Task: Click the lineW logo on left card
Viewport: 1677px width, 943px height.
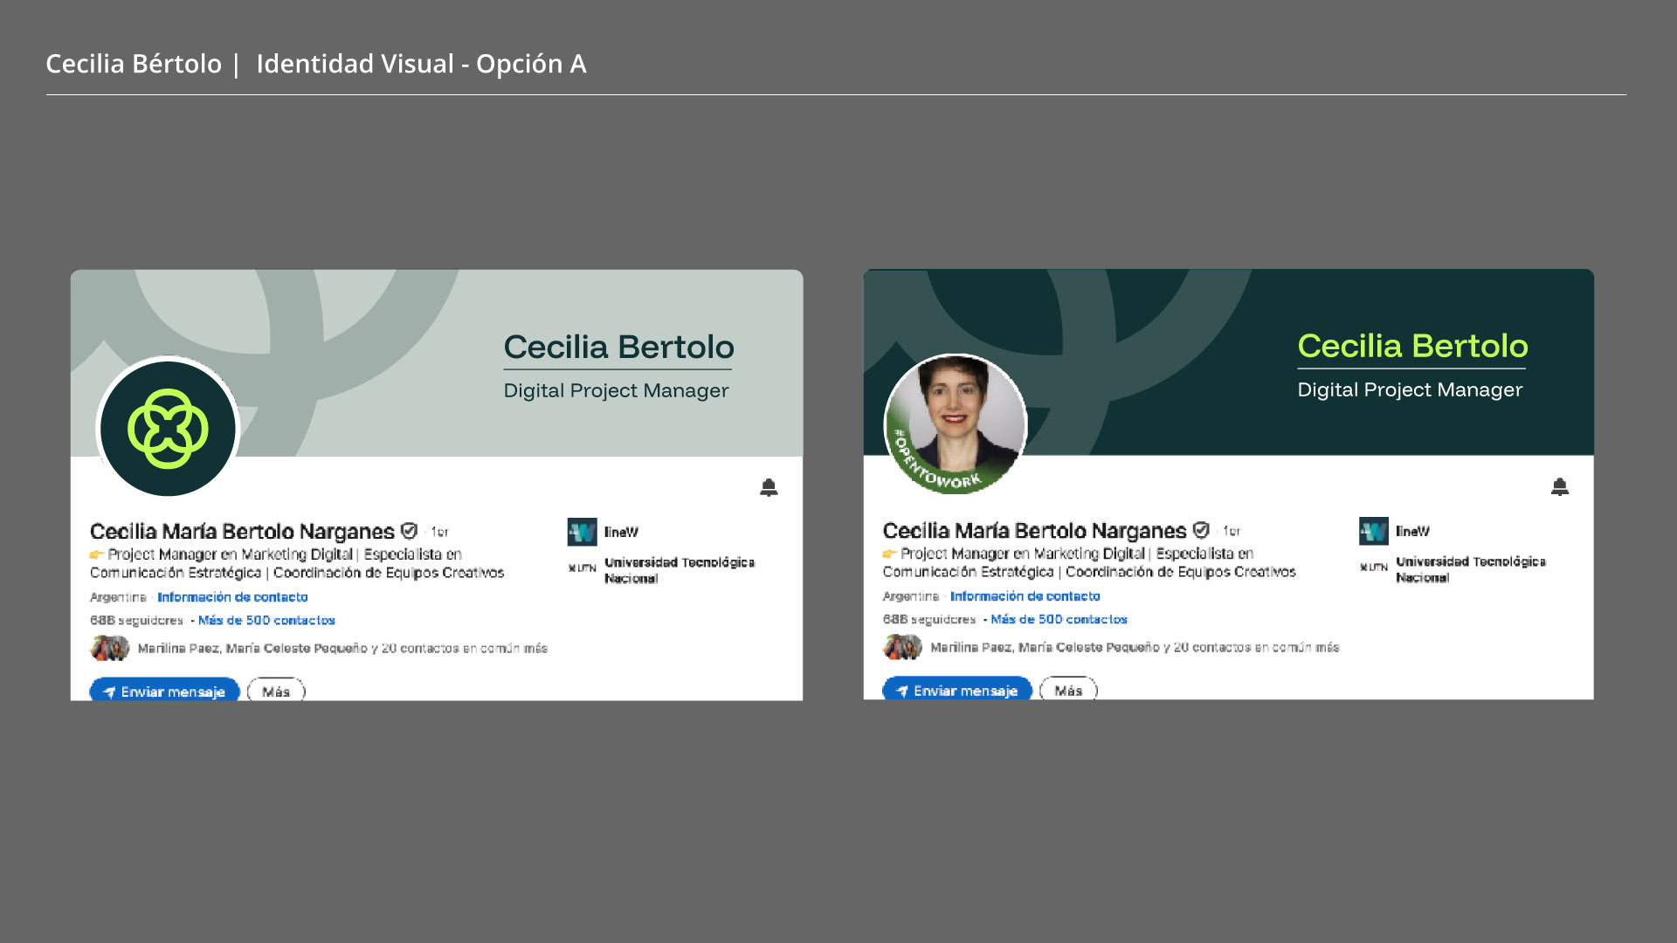Action: pos(582,532)
